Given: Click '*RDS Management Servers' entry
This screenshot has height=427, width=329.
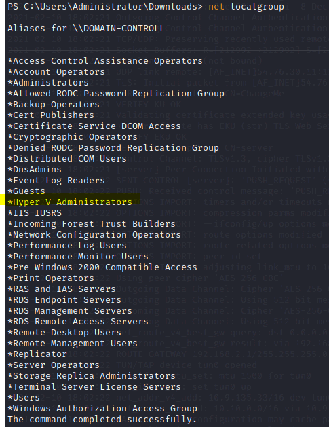Looking at the screenshot, I should tap(70, 311).
